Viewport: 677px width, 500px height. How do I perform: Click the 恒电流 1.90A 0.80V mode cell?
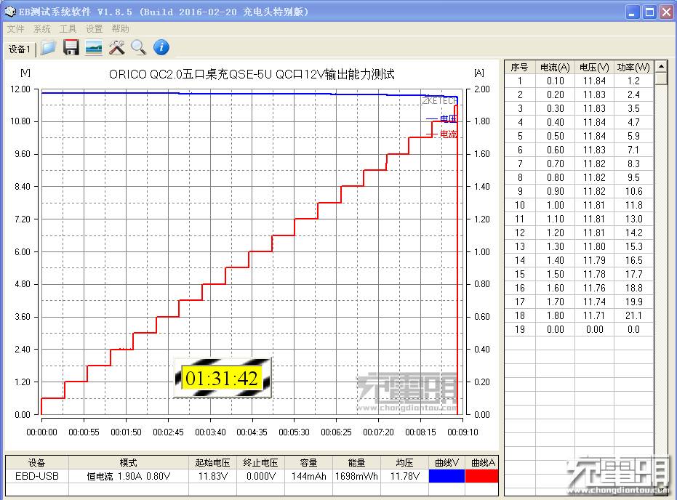click(x=129, y=476)
